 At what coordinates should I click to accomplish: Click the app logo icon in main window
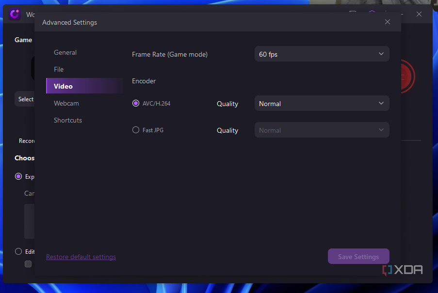pos(15,14)
